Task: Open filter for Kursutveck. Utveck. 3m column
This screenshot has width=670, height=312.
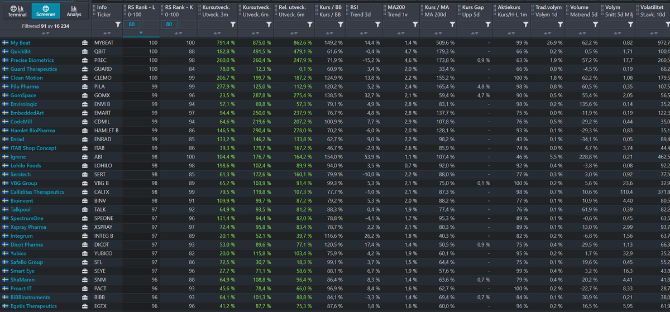Action: point(232,25)
